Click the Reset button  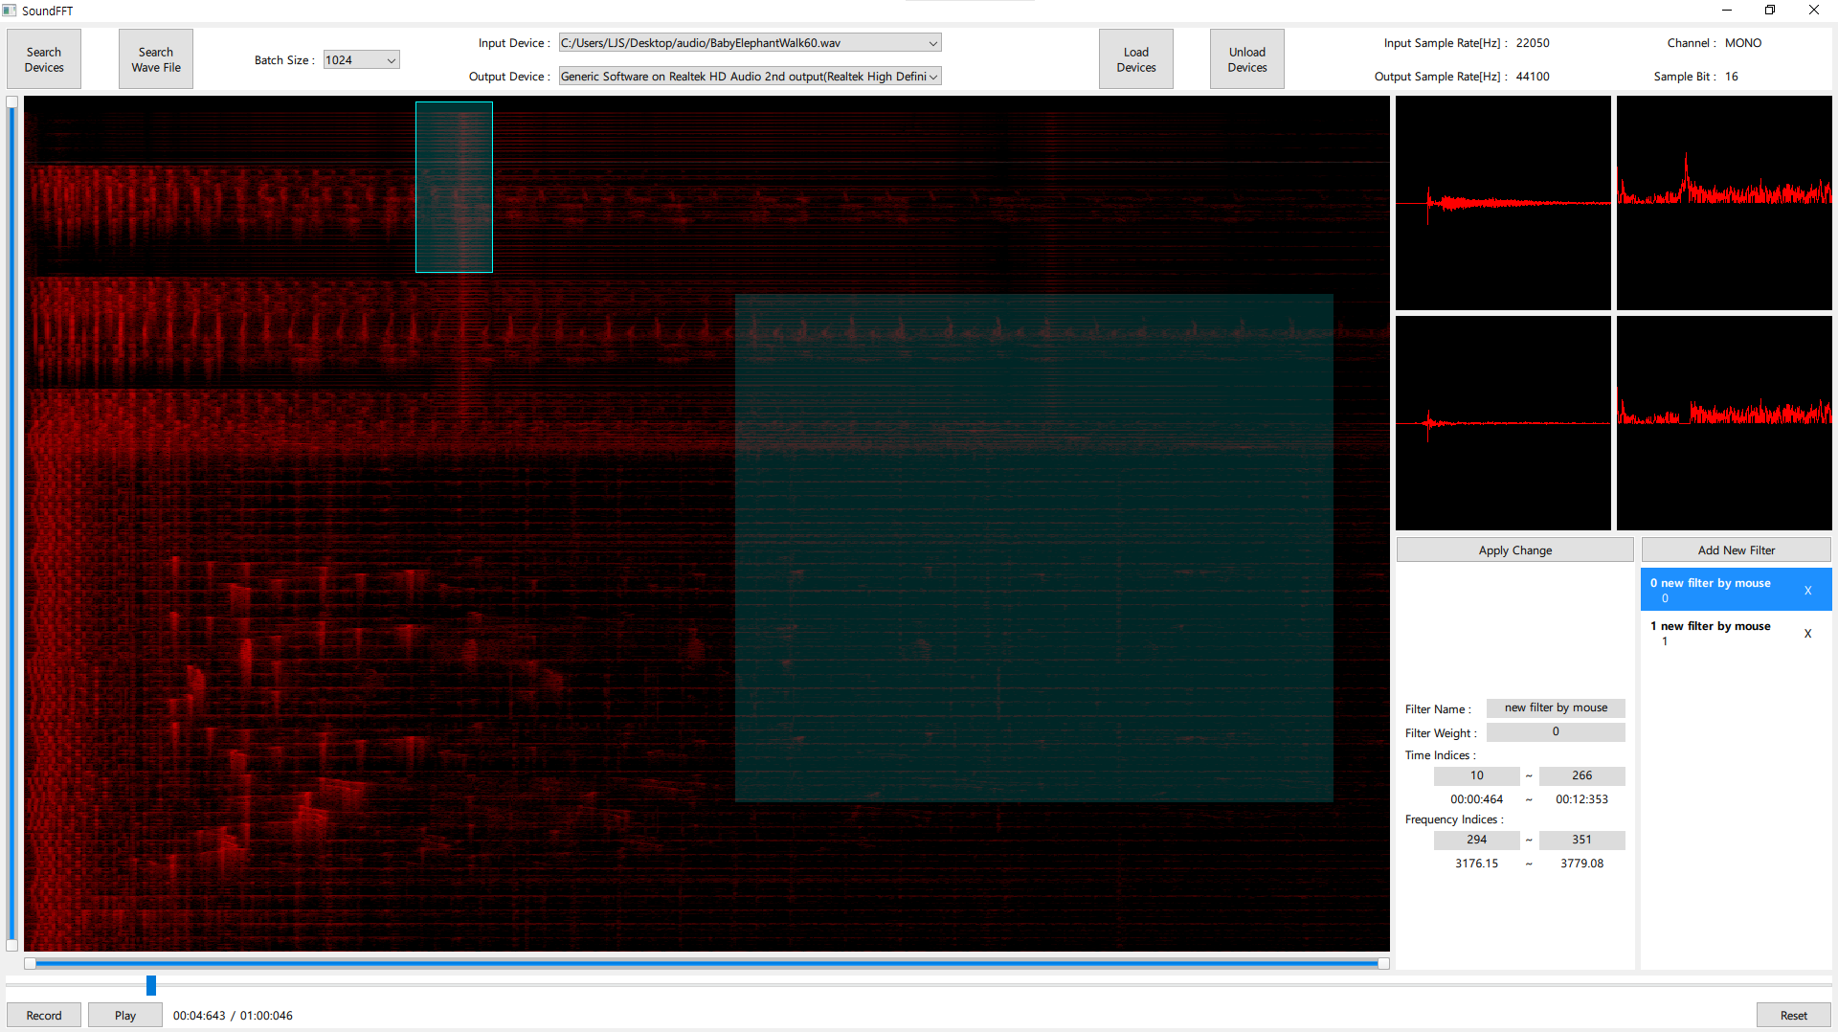1794,1016
